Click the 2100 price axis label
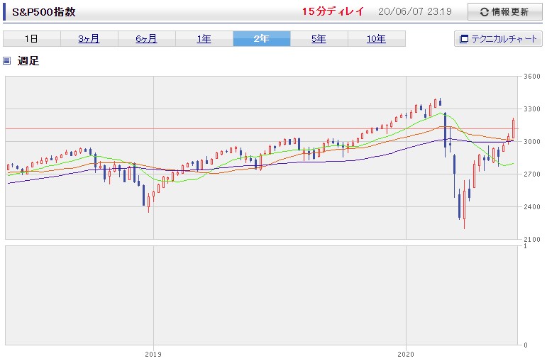The image size is (547, 361). (x=532, y=240)
